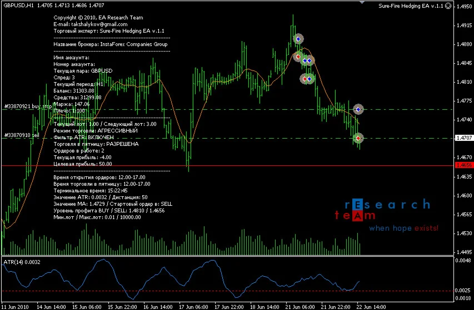This screenshot has width=474, height=310.
Task: Click the '17 Jun 06:00' time axis label
Action: point(193,307)
